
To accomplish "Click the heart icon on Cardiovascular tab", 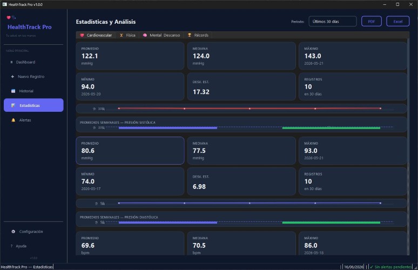I will (82, 35).
